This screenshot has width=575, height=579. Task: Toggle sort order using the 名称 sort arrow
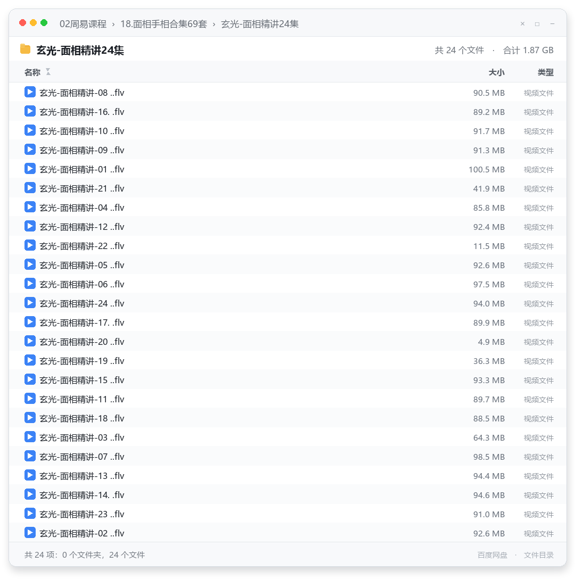tap(48, 72)
